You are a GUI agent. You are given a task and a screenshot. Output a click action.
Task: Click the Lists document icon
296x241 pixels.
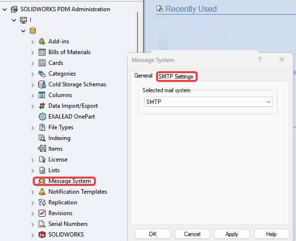coord(42,170)
